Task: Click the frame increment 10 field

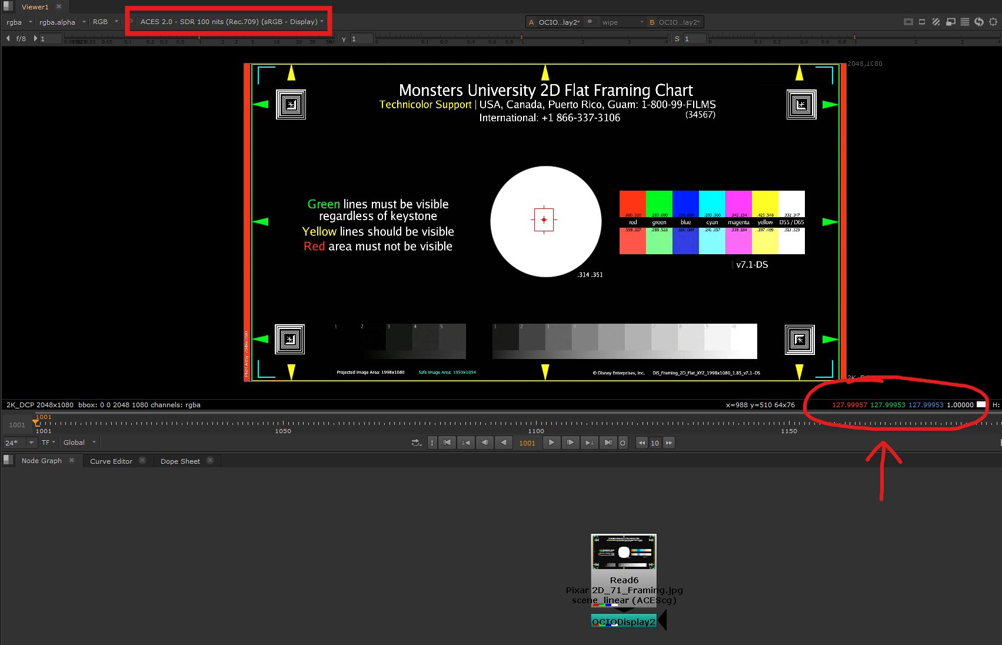Action: click(x=655, y=443)
